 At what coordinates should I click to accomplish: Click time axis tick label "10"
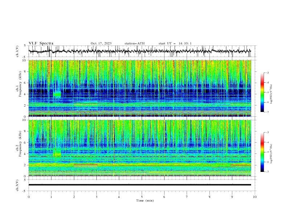tap(255, 197)
